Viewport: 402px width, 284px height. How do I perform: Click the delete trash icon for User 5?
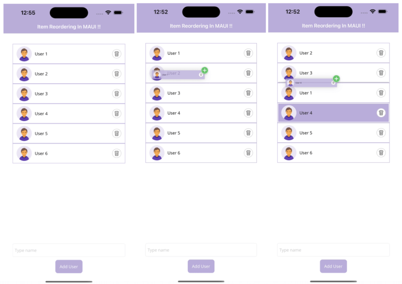117,133
